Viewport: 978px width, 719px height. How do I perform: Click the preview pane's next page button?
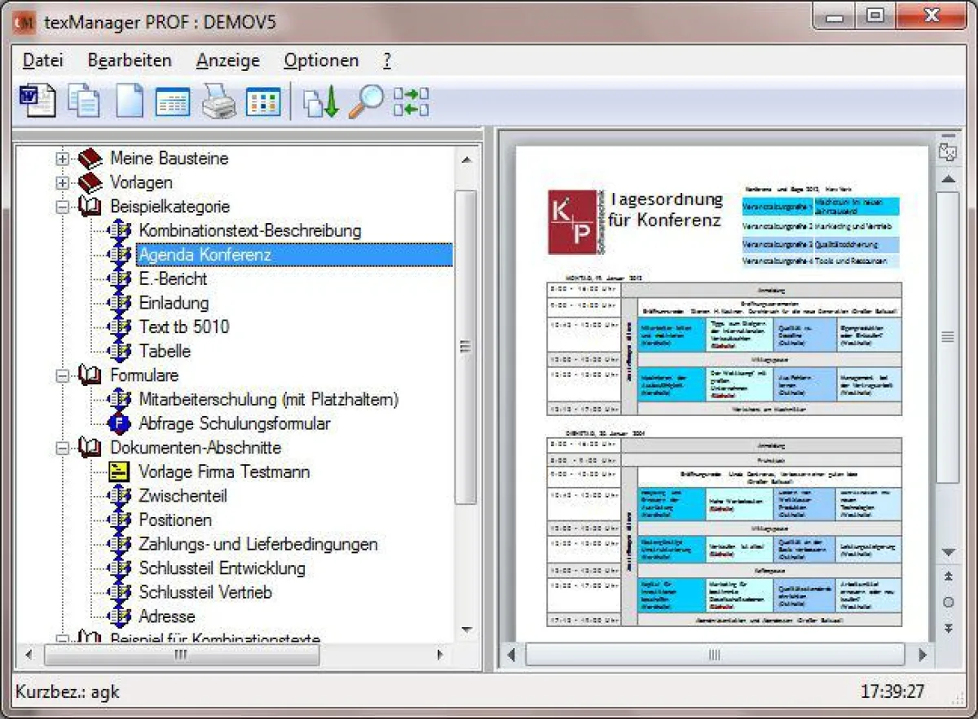coord(948,629)
